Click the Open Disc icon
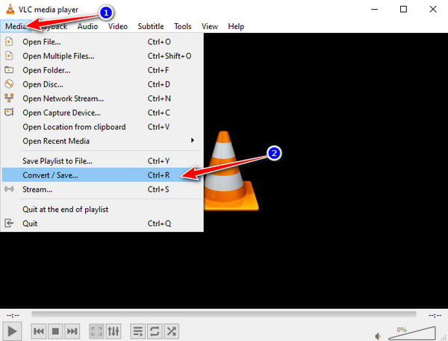448x341 pixels. [x=9, y=84]
